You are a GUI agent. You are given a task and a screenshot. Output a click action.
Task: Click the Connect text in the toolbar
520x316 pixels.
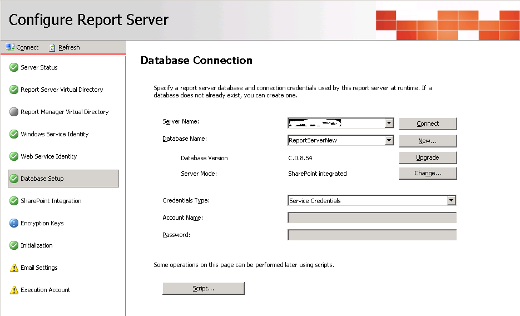pyautogui.click(x=27, y=47)
